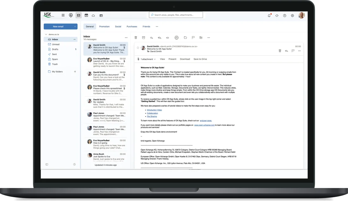348x201 pixels.
Task: Select the Trash folder
Action: click(x=61, y=64)
